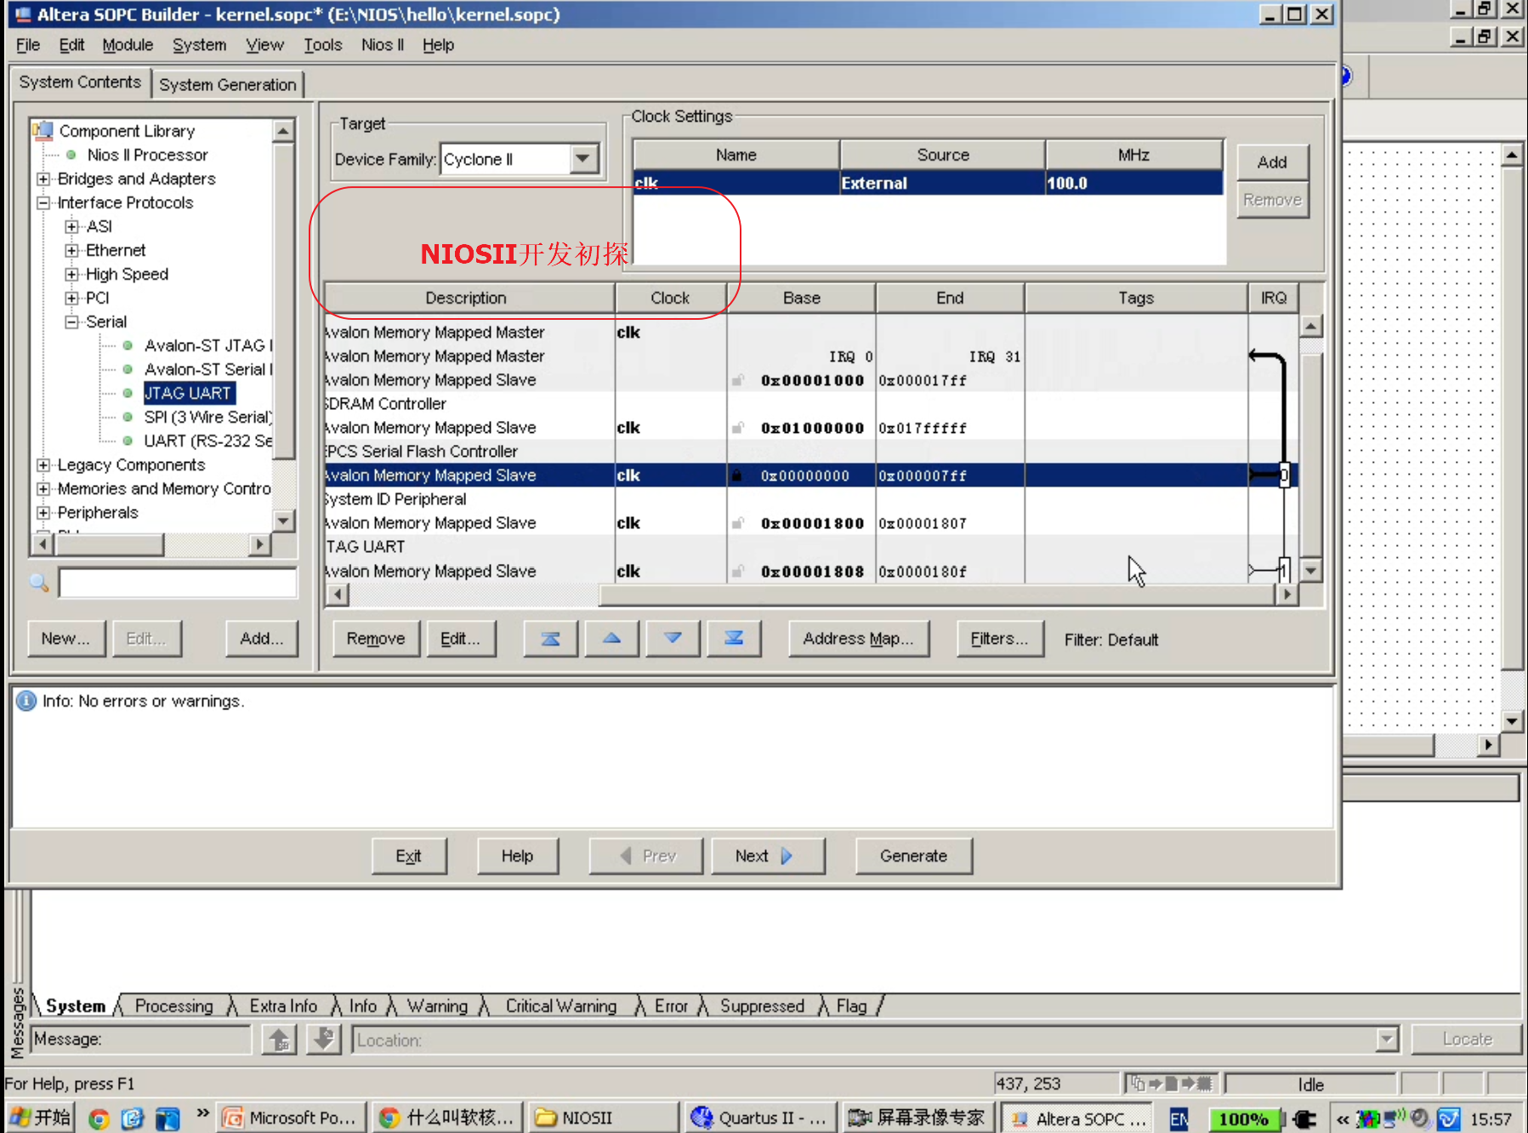Click the Exit button

point(408,856)
